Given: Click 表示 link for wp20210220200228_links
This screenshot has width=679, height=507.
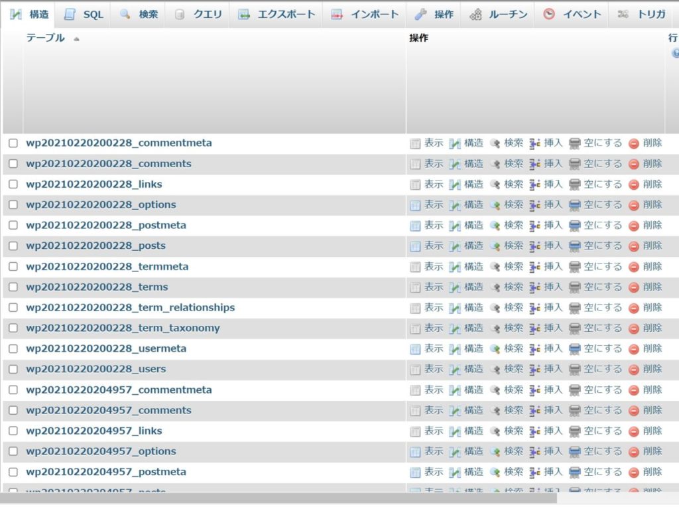Looking at the screenshot, I should (434, 184).
